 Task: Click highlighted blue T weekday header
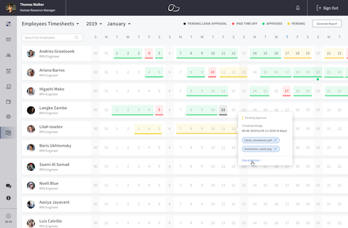coord(287,37)
